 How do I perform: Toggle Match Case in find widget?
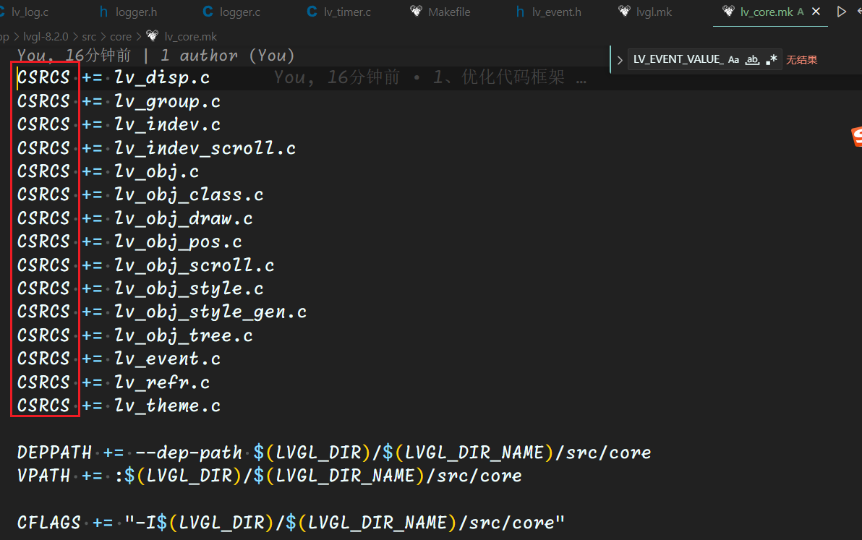[733, 59]
